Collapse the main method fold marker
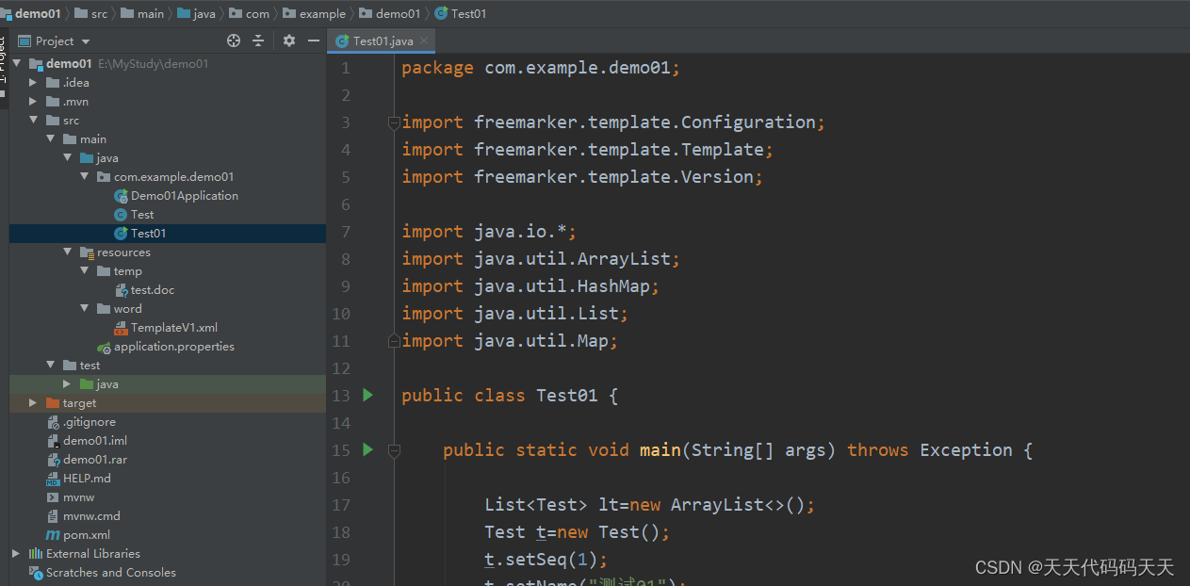This screenshot has height=586, width=1190. pos(394,450)
